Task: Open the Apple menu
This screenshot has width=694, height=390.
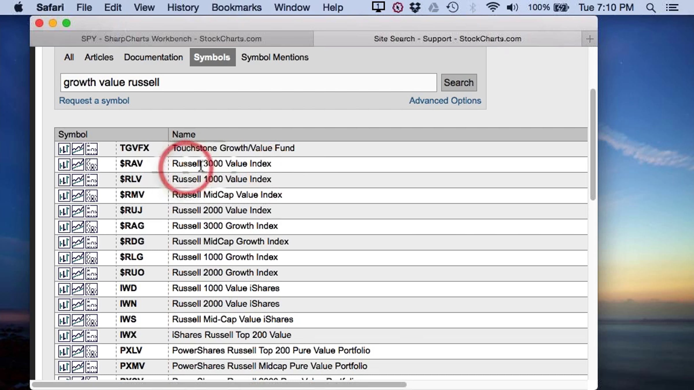Action: pos(19,7)
